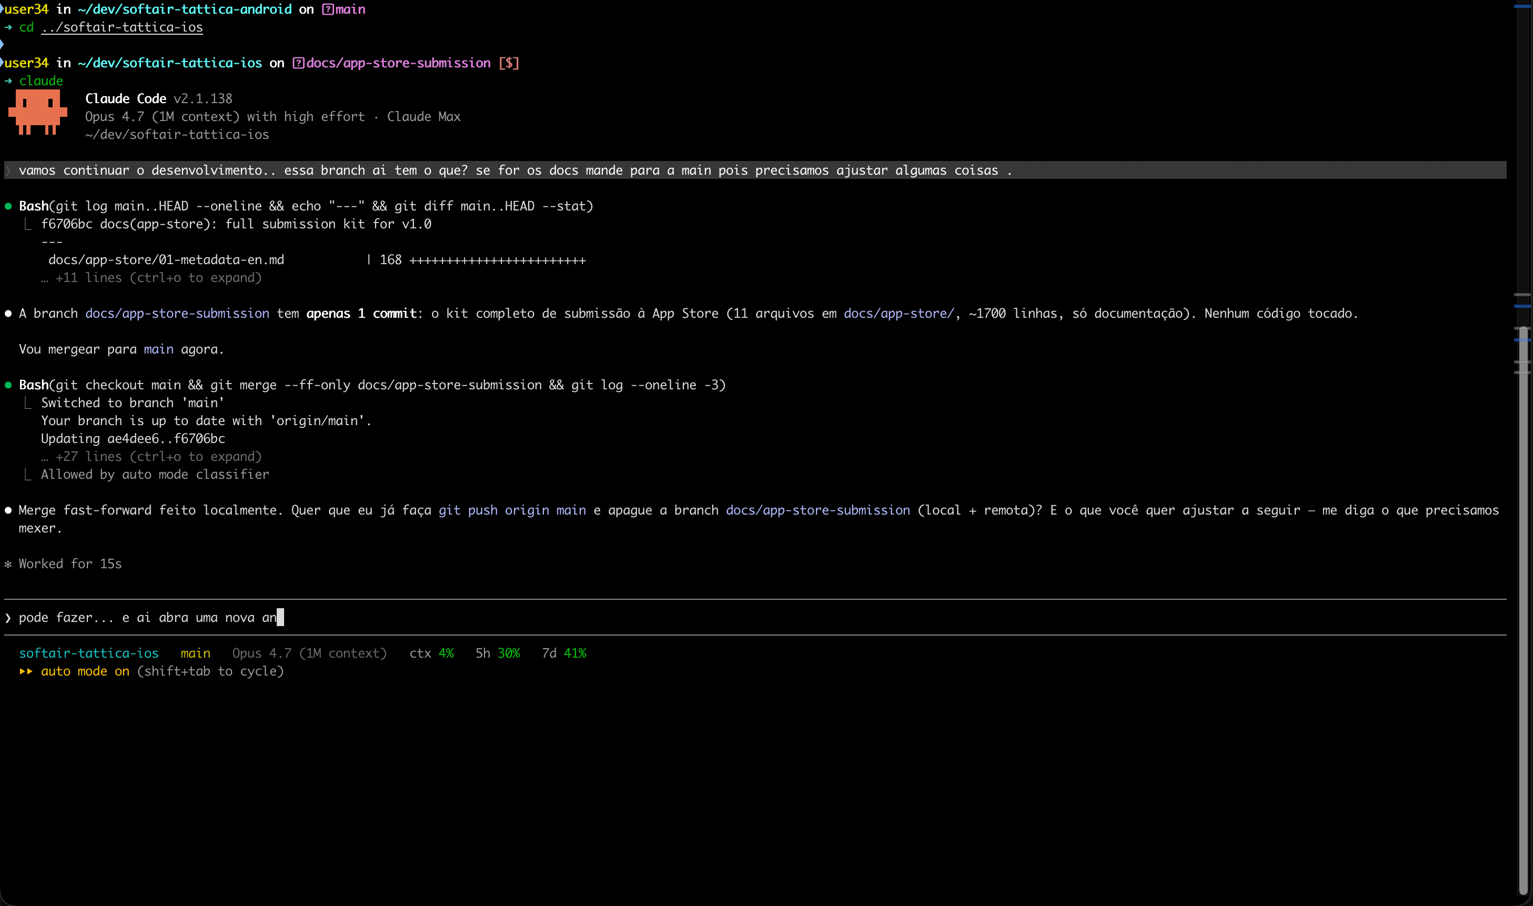The image size is (1533, 906).
Task: Click '5h 30%' usage indicator
Action: point(497,652)
